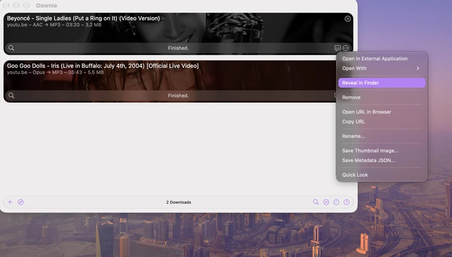452x257 pixels.
Task: Open the subtitles icon in Beyoncé row
Action: (337, 48)
